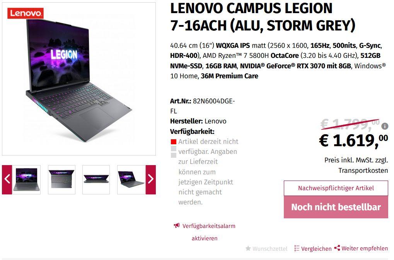Select the nearly closed laptop thumbnail
This screenshot has width=394, height=260.
tap(96, 179)
